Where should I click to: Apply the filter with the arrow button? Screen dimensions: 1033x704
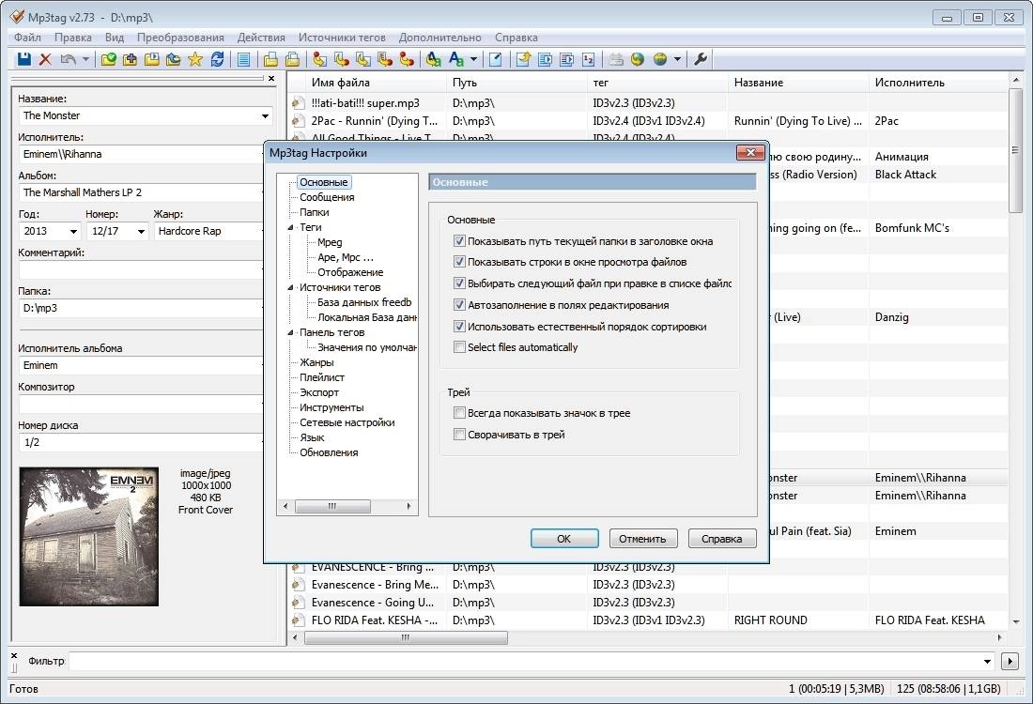point(1010,661)
